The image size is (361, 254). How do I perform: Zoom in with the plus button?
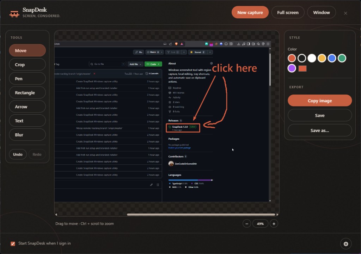[x=274, y=224]
